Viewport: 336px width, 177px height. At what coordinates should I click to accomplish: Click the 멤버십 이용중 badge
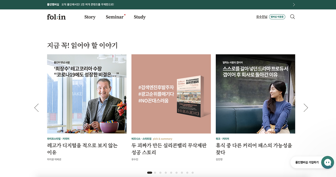[x=277, y=16]
